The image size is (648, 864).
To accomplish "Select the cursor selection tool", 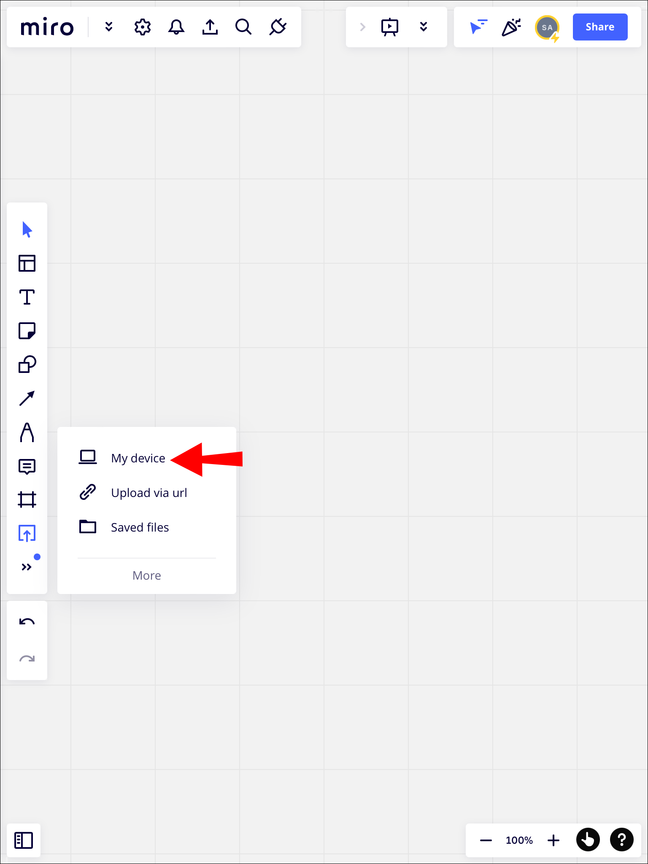I will pos(27,229).
